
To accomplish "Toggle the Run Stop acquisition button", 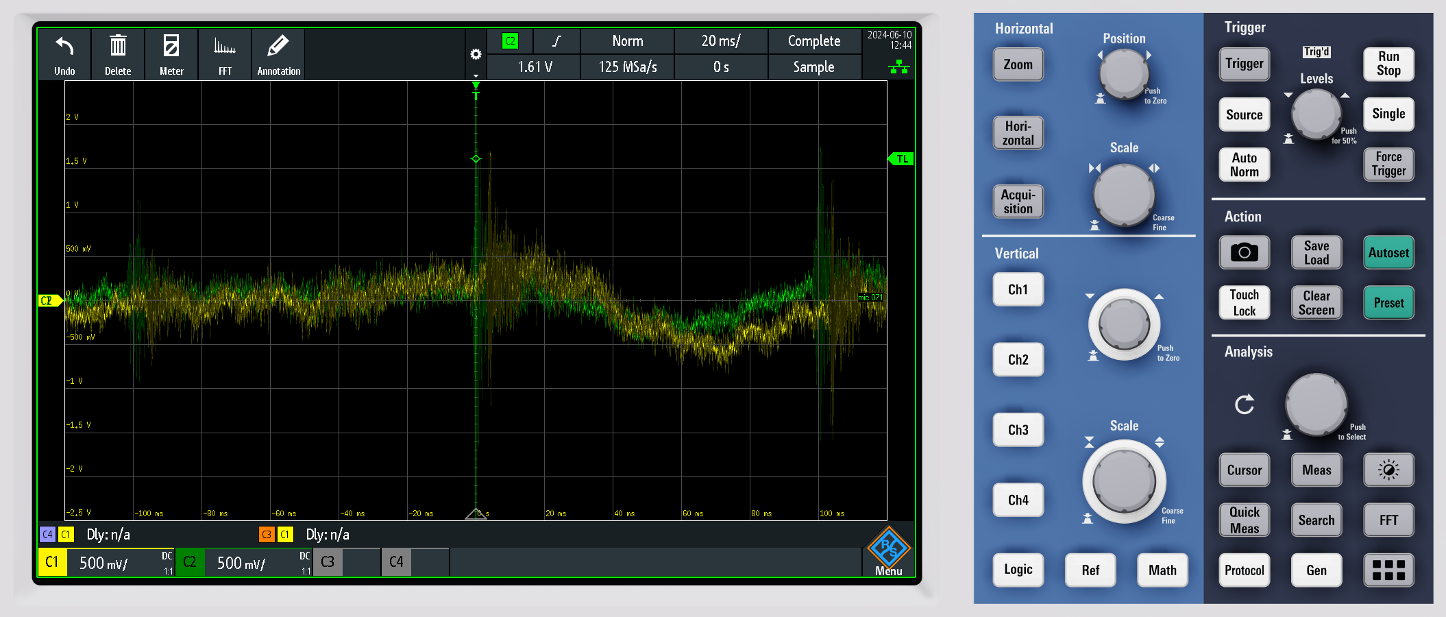I will point(1388,64).
